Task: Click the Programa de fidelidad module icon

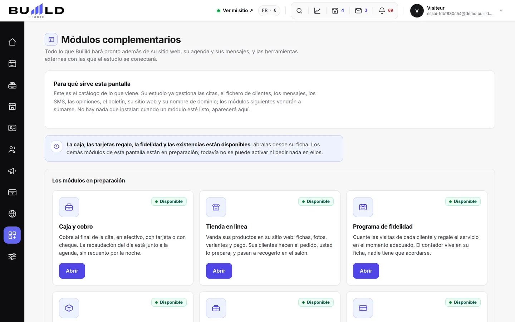Action: 363,207
